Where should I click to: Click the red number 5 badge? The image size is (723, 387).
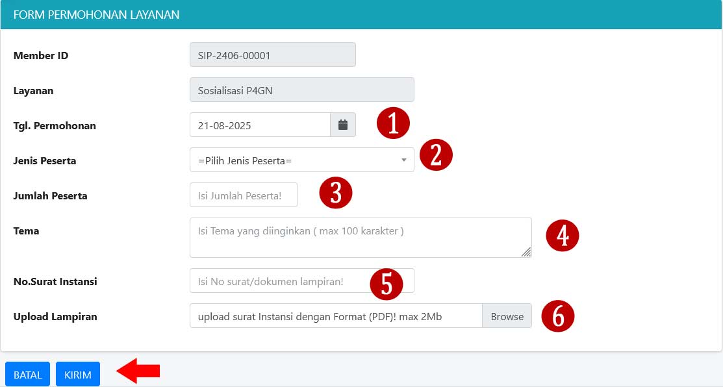coord(387,284)
